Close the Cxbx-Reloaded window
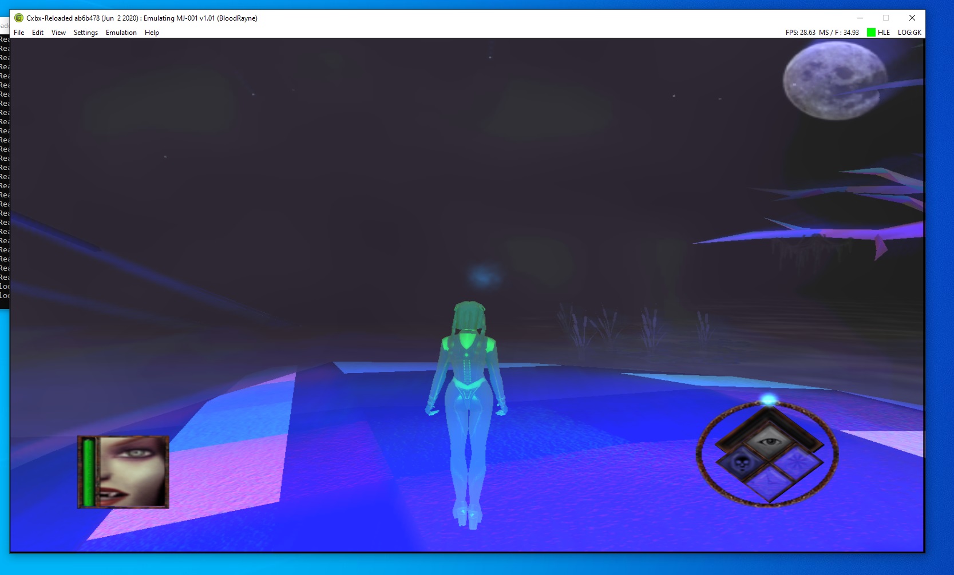Screen dimensions: 954x575 (912, 18)
